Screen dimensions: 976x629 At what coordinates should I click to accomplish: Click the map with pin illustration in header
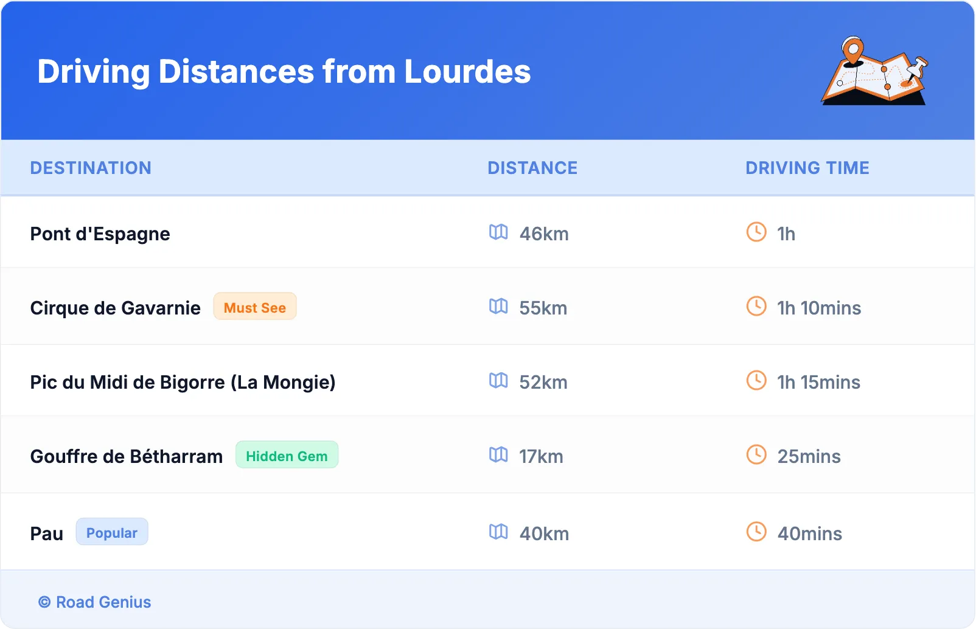click(x=874, y=71)
